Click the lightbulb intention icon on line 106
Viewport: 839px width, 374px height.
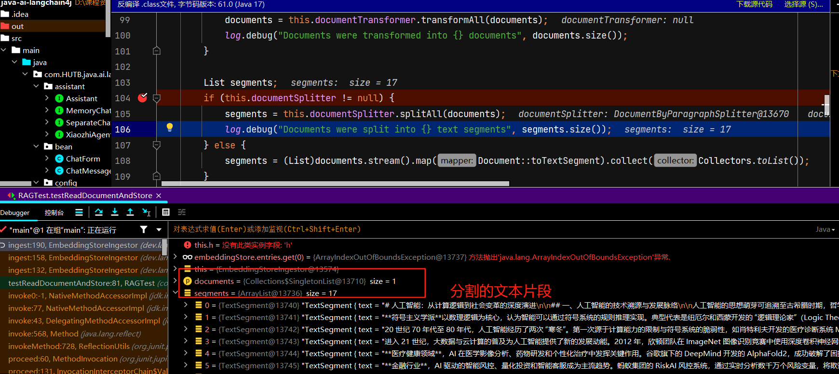(170, 128)
